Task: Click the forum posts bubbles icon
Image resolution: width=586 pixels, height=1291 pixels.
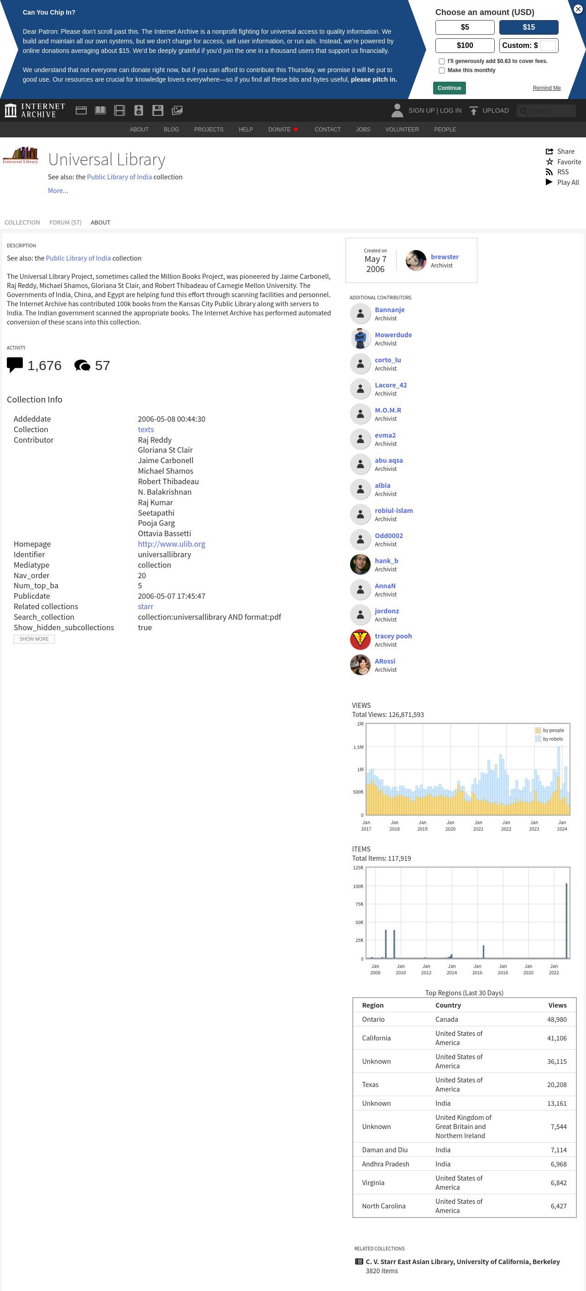Action: [x=82, y=366]
